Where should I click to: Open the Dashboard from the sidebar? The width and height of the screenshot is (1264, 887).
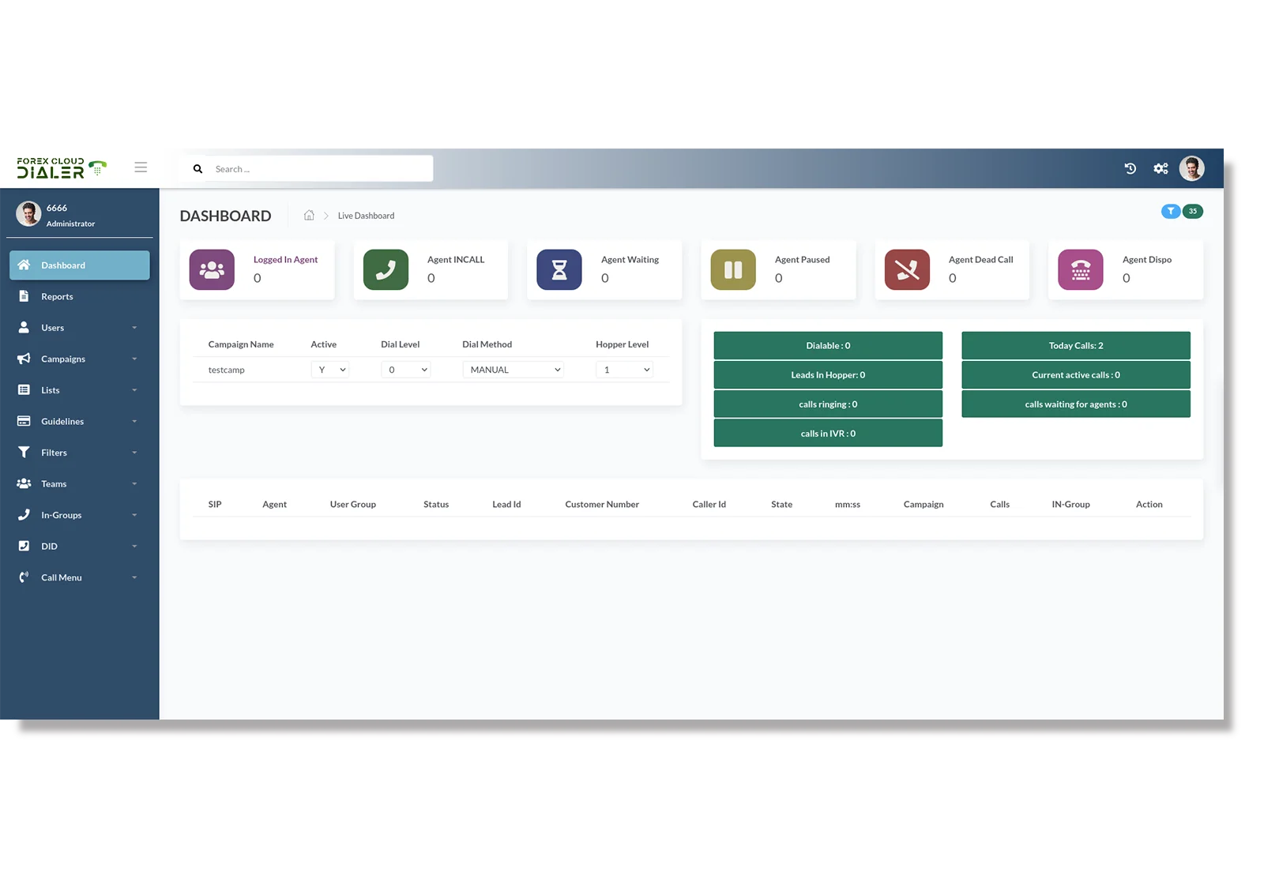pyautogui.click(x=63, y=265)
